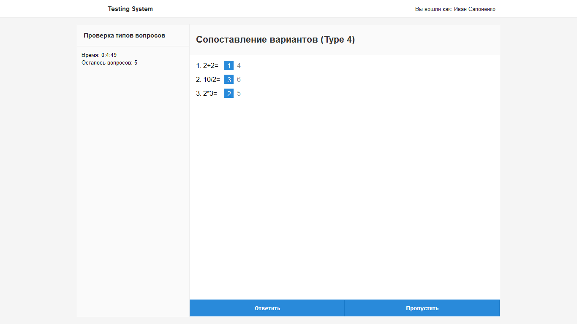The height and width of the screenshot is (324, 577).
Task: Click Осталось вопросов: 5 counter
Action: tap(109, 62)
